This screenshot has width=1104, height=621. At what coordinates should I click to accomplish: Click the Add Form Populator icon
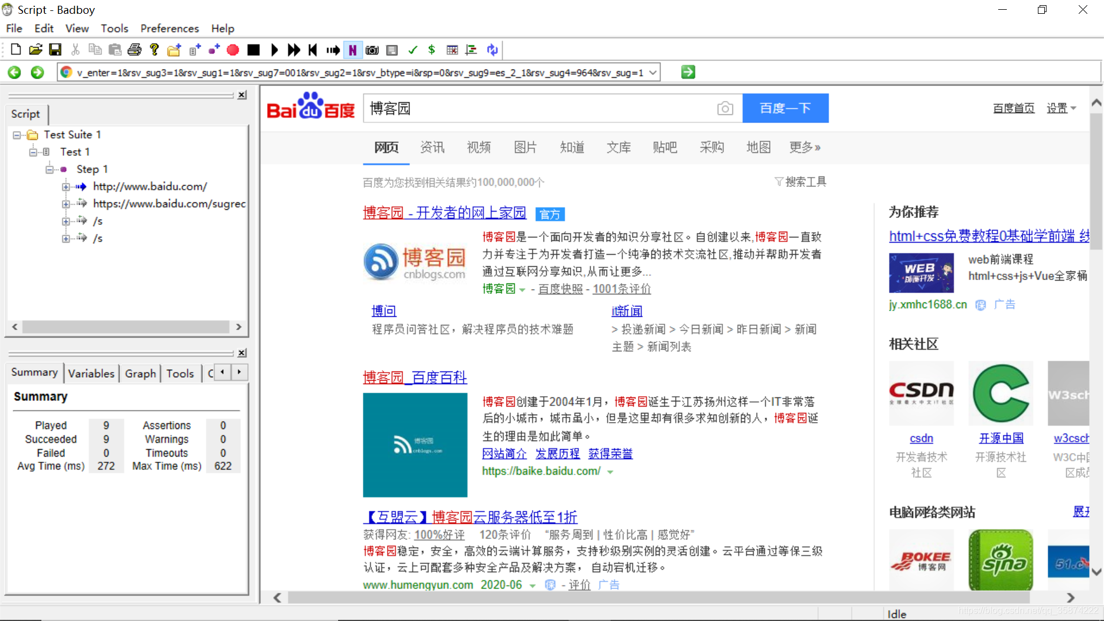point(392,50)
